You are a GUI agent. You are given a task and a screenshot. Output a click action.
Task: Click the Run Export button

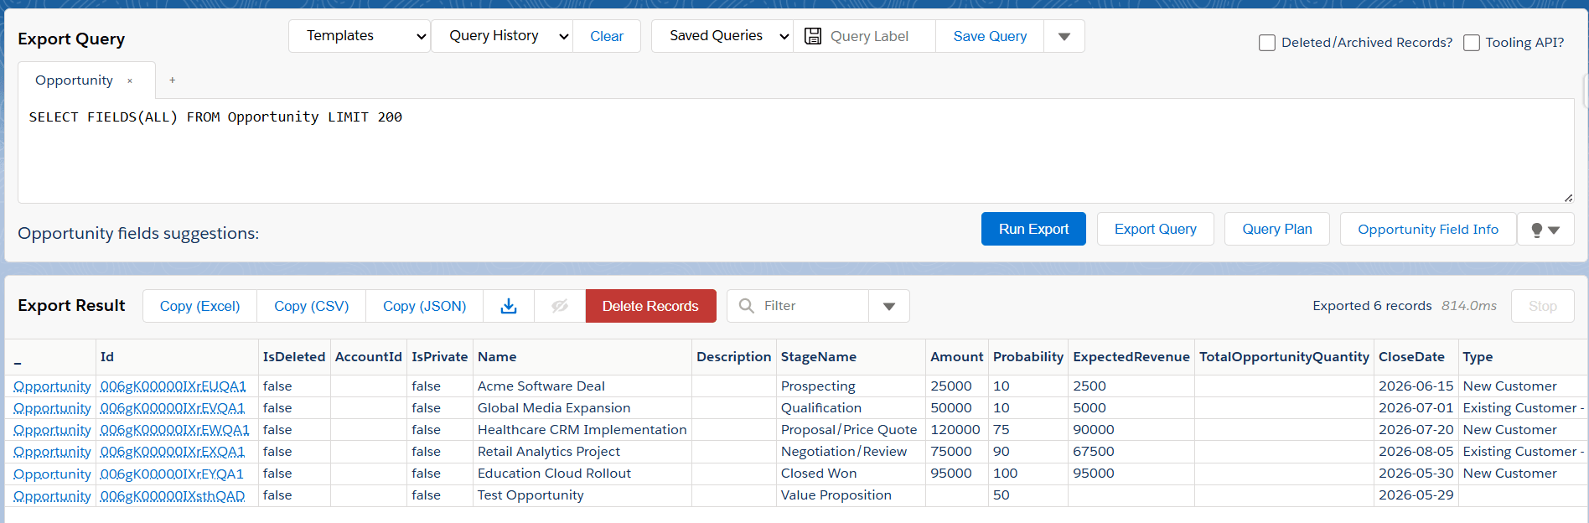tap(1033, 229)
